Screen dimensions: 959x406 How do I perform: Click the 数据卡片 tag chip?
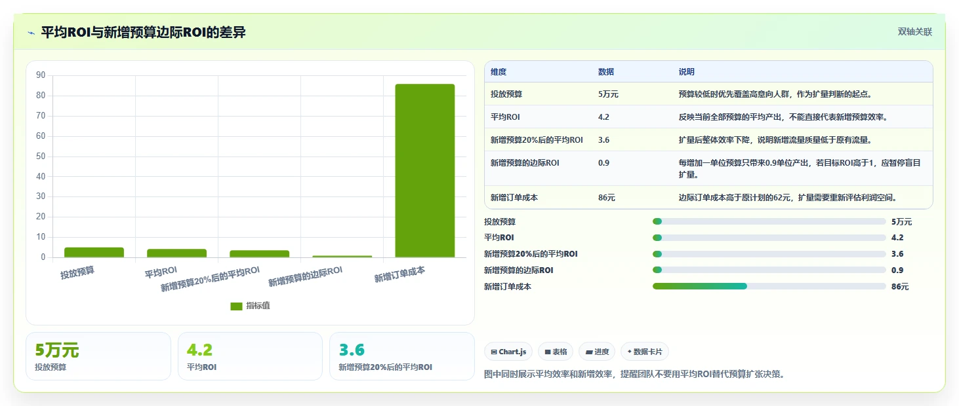pos(645,352)
